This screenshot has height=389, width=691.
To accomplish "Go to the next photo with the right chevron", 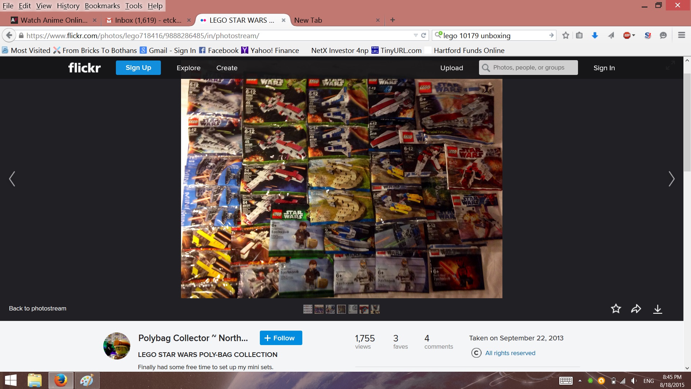I will click(x=671, y=179).
